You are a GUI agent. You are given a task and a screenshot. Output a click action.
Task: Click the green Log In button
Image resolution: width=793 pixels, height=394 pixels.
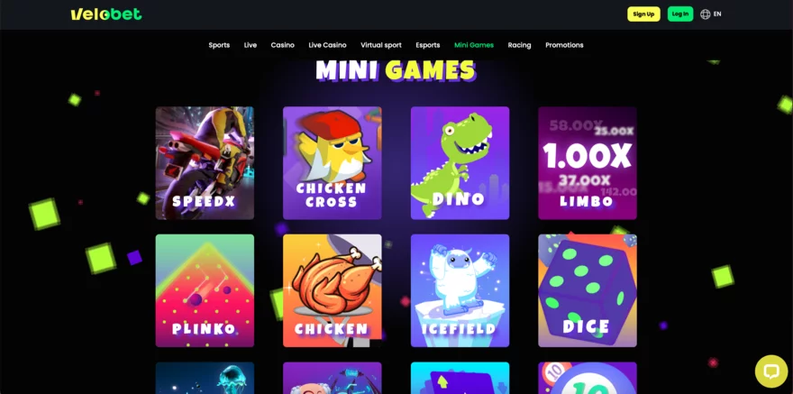click(680, 14)
